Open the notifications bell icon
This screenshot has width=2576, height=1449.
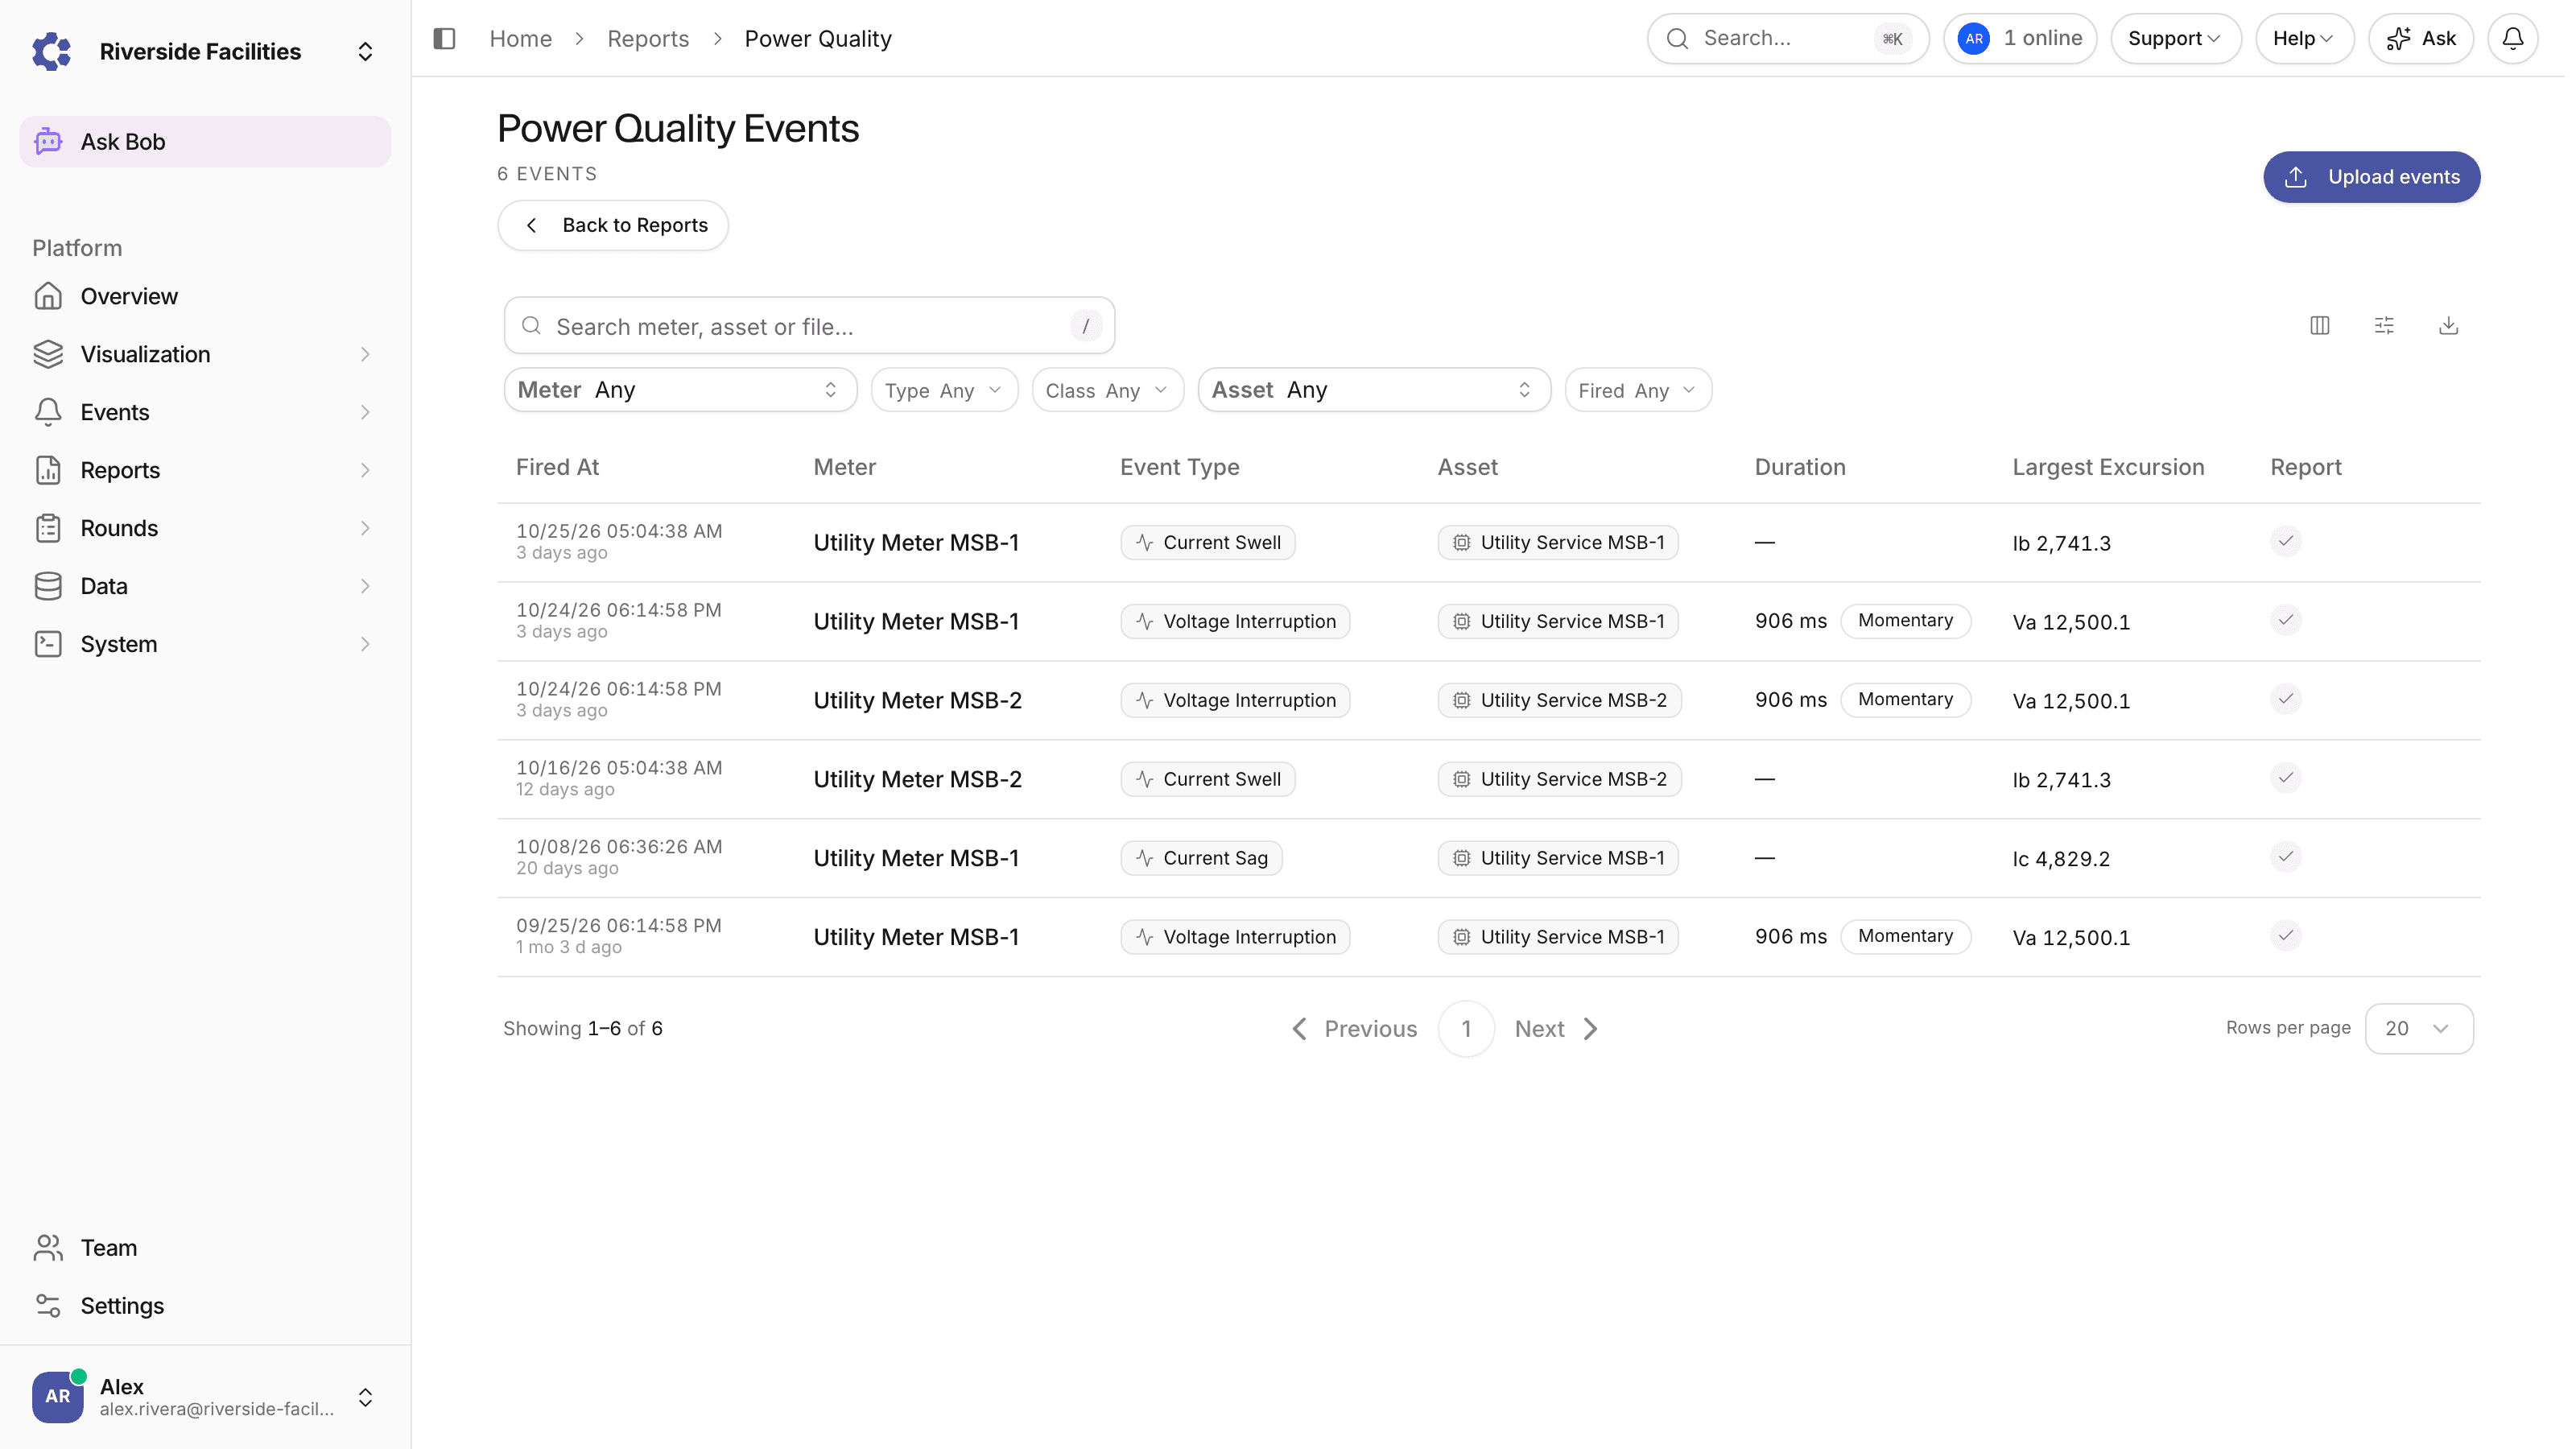pos(2512,38)
